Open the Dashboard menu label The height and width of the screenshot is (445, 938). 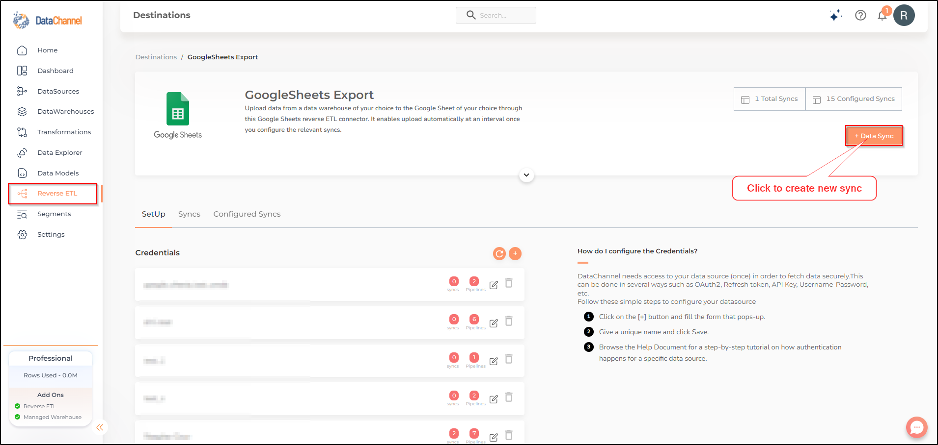tap(55, 71)
